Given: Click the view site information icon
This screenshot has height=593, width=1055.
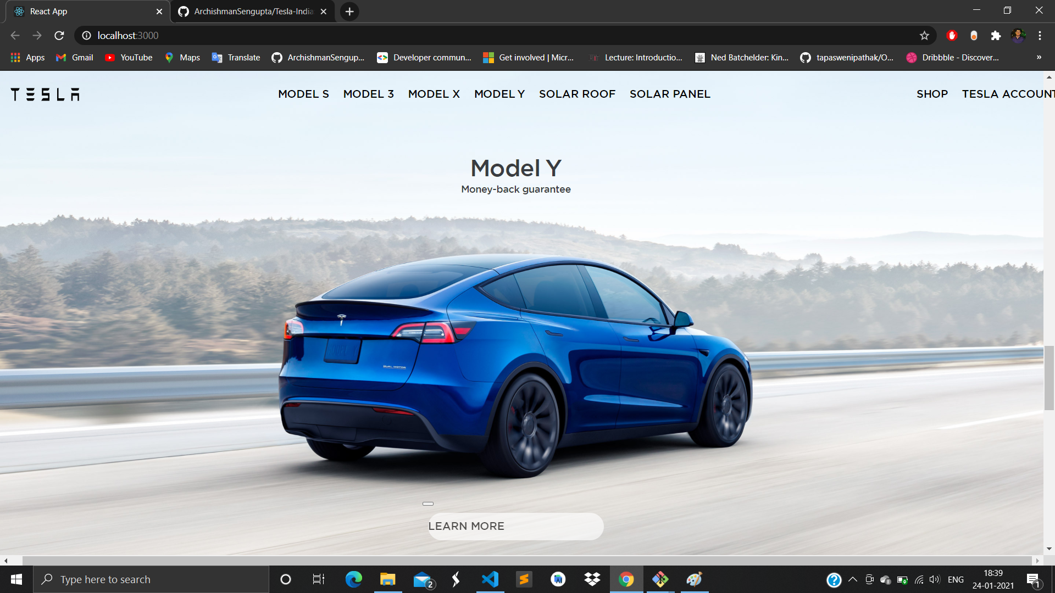Looking at the screenshot, I should coord(86,36).
